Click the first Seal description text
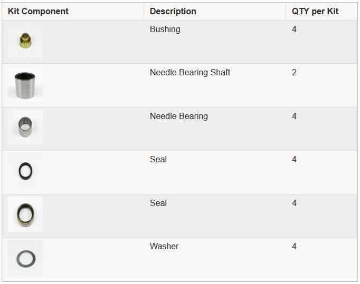This screenshot has height=284, width=360. [x=158, y=159]
